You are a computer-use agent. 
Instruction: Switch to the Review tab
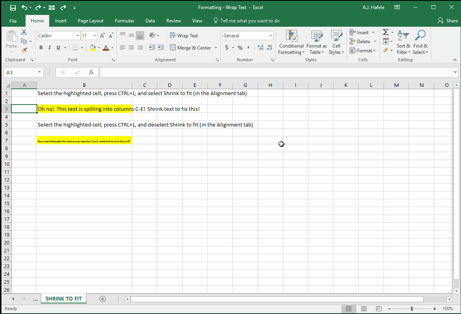(x=173, y=21)
